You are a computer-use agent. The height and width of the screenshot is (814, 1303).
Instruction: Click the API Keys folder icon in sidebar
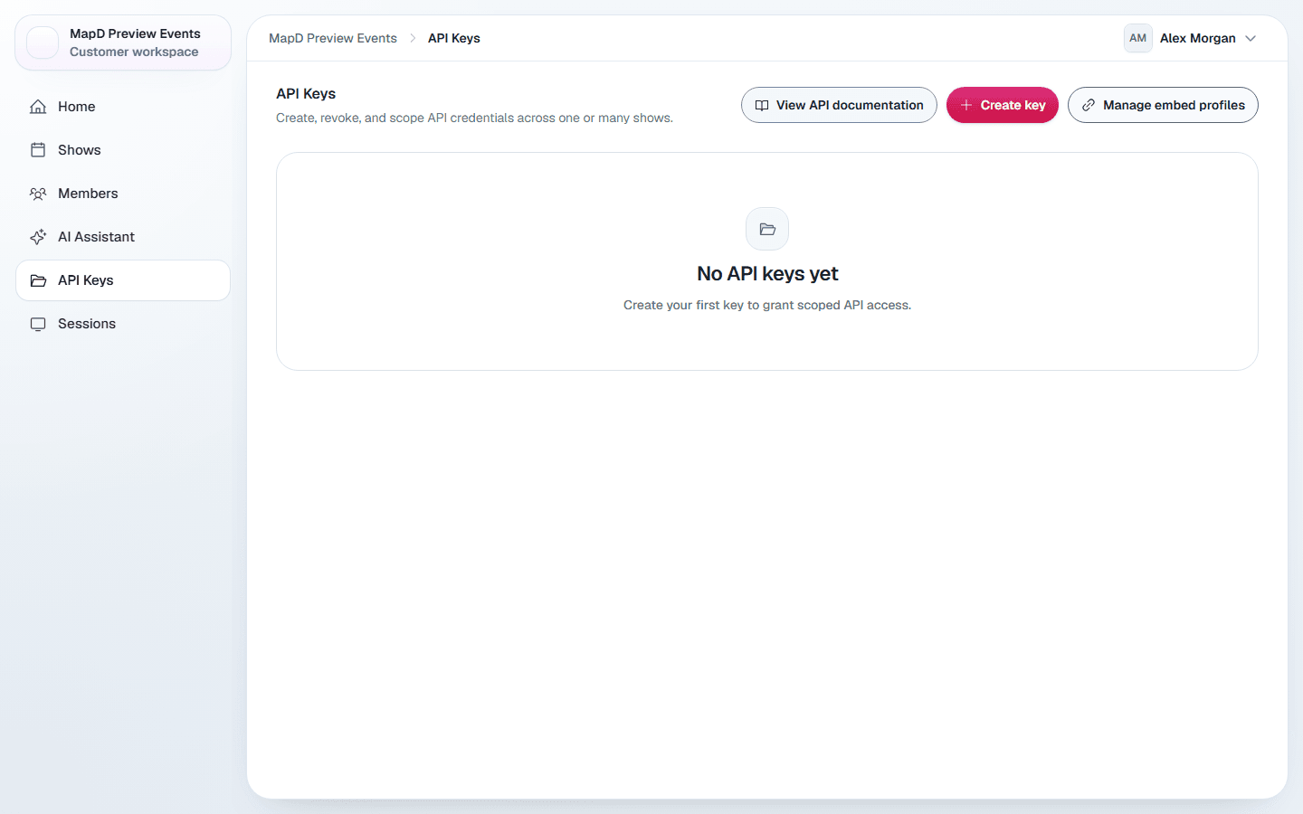[38, 280]
